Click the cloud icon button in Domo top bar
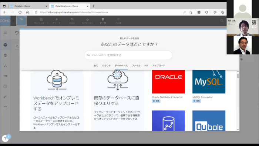Screen dimensions: 259x146 pyautogui.click(x=21, y=21)
